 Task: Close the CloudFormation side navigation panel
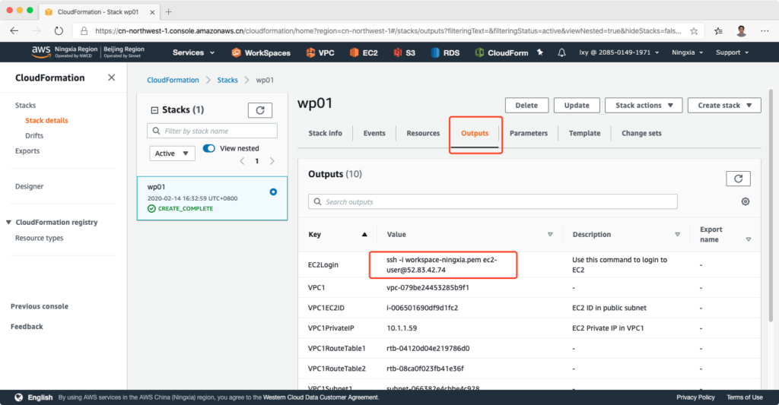coord(112,78)
